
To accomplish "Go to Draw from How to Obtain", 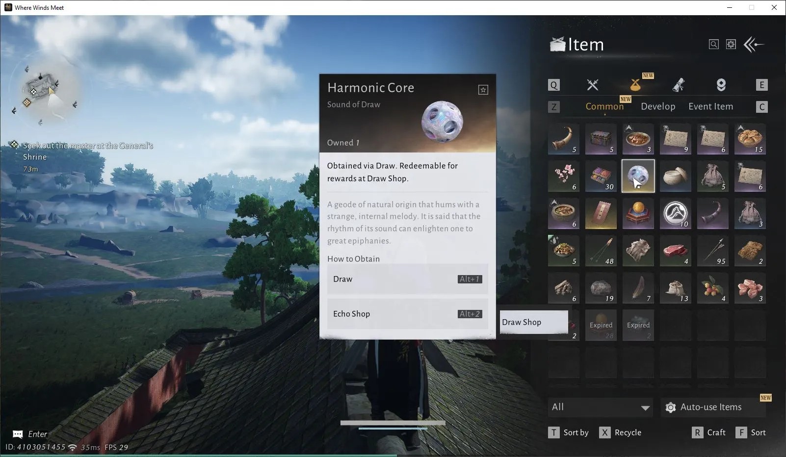I will [x=408, y=279].
